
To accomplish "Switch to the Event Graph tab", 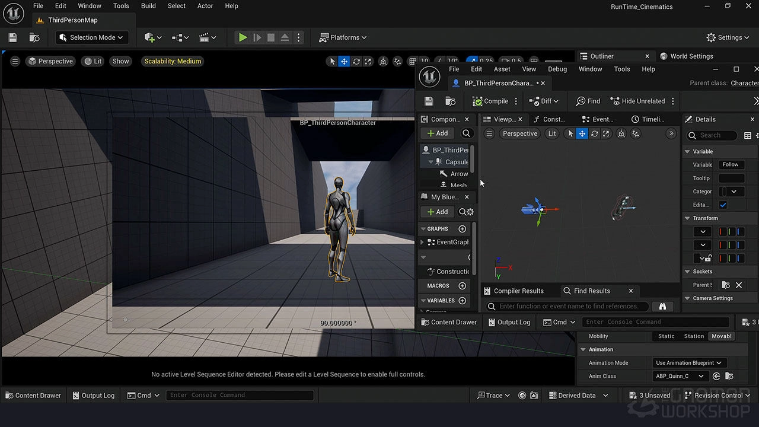I will [600, 119].
